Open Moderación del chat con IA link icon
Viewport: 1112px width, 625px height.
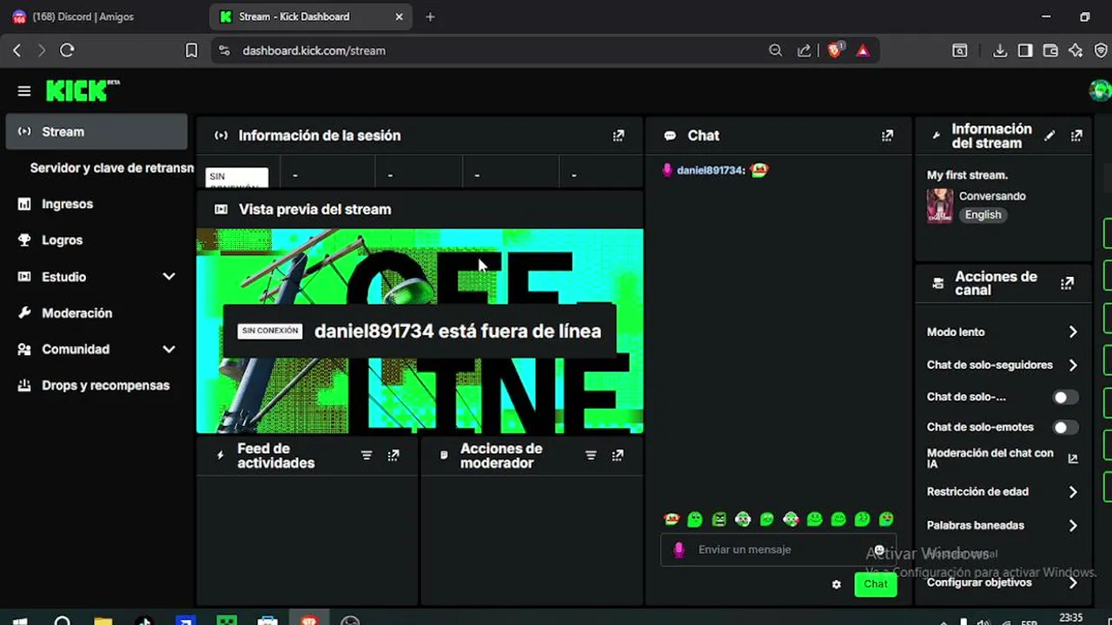point(1073,458)
